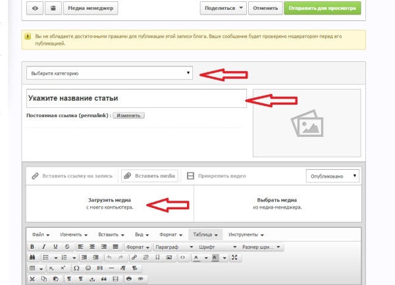Click 'Изменить' button next to permalink
This screenshot has height=285, width=395.
click(x=128, y=115)
